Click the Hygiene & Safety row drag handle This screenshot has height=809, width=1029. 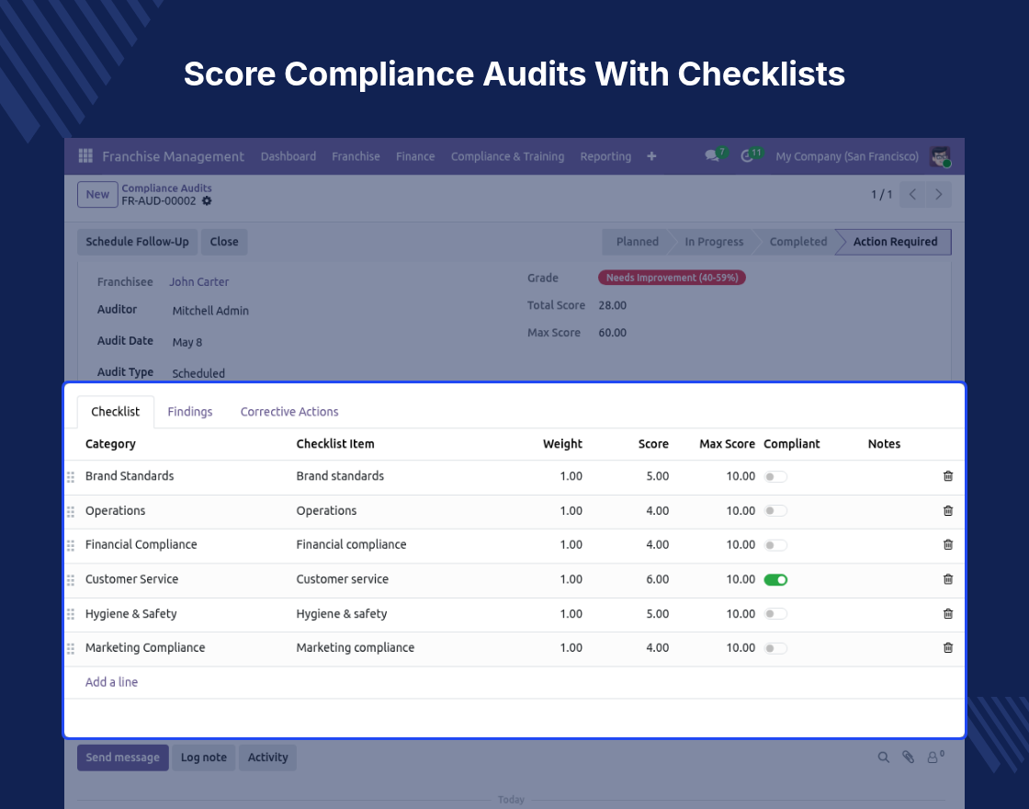point(71,615)
